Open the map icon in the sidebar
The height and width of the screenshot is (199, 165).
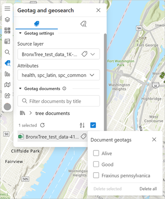point(7,85)
